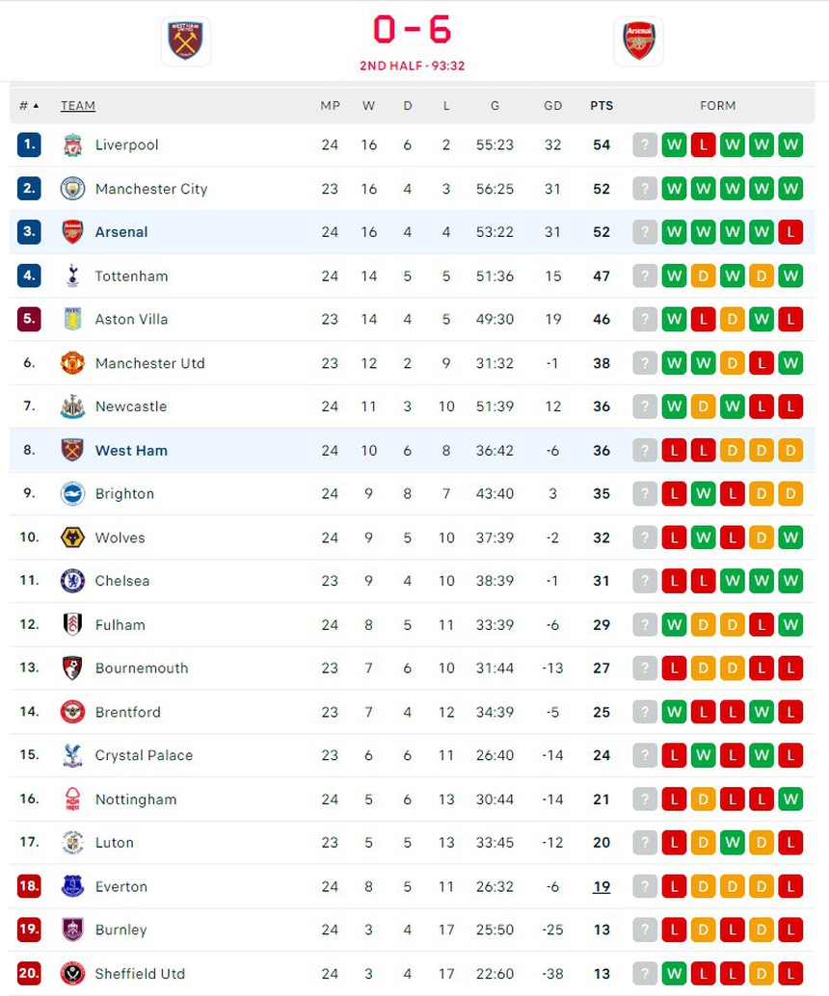
Task: Select the Wolves club crest icon
Action: [73, 537]
